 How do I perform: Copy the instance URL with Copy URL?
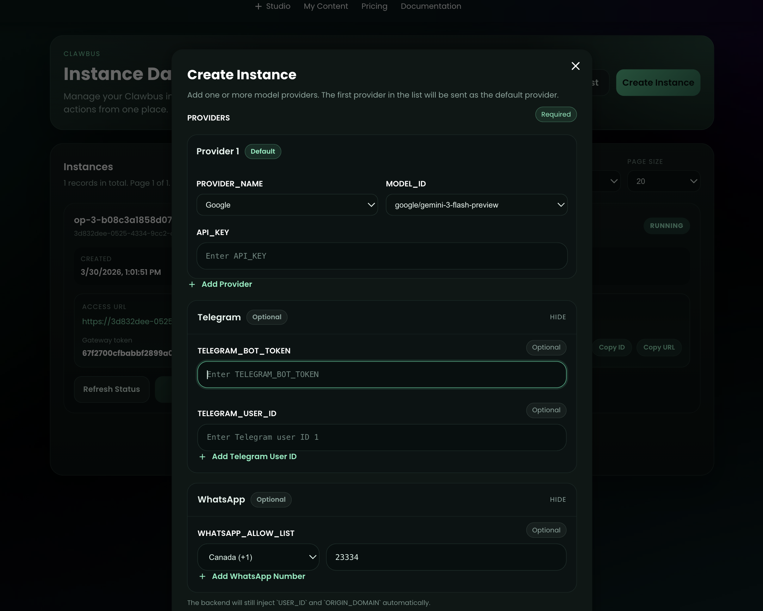click(x=659, y=347)
